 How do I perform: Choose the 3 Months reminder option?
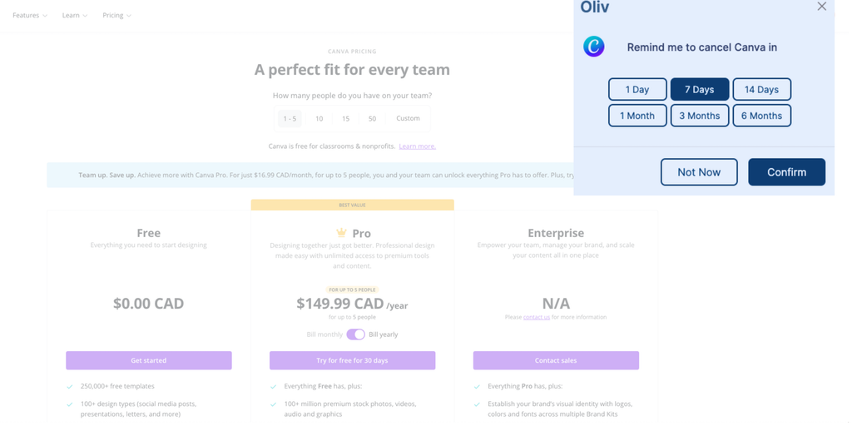coord(700,116)
